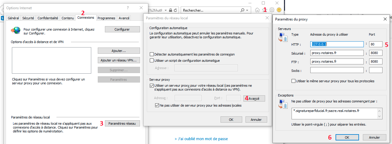Open the Avancé tab in Options Internet
Viewport: 392px width, 144px height.
point(124,18)
